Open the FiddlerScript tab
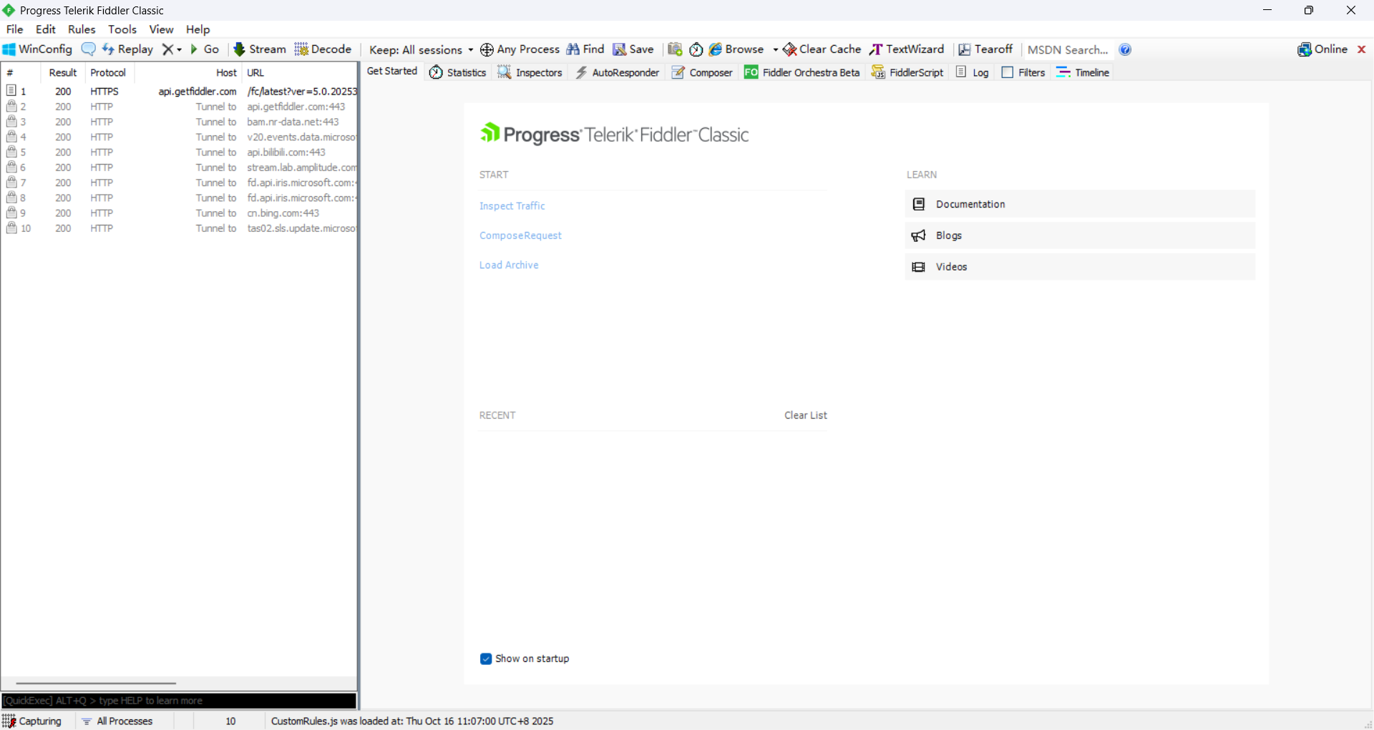1374x730 pixels. [907, 72]
